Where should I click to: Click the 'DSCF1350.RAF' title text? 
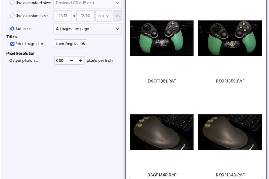230,81
